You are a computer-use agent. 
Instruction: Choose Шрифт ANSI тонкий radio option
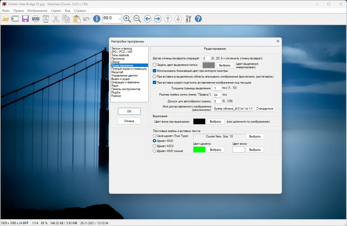pos(154,151)
